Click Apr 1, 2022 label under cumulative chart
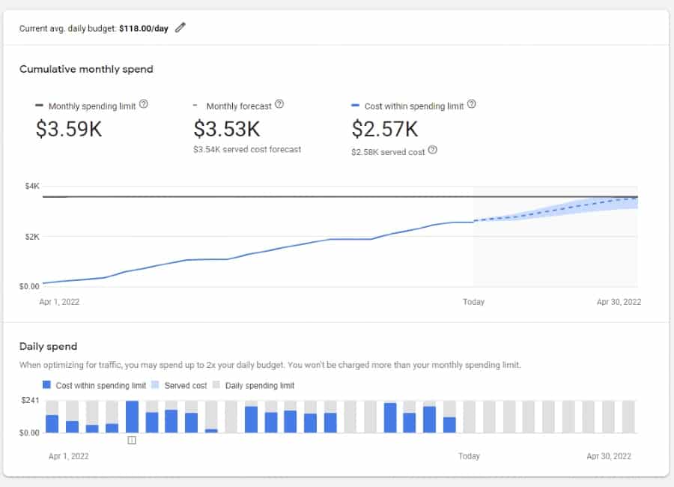This screenshot has width=674, height=487. click(x=59, y=302)
